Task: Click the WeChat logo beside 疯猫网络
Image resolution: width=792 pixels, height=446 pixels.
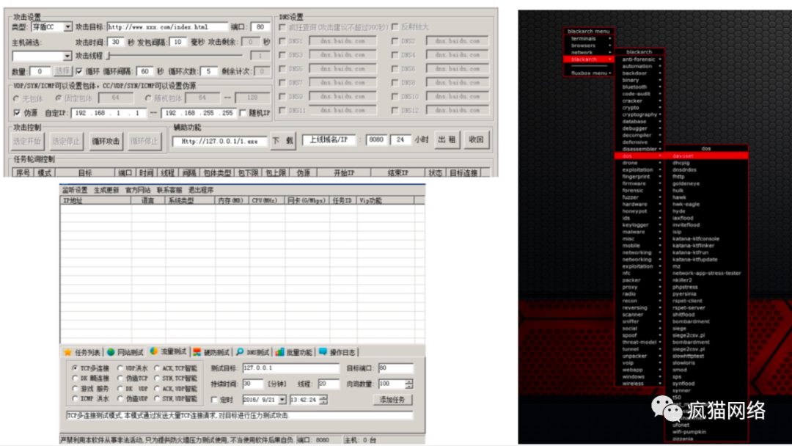Action: 667,409
